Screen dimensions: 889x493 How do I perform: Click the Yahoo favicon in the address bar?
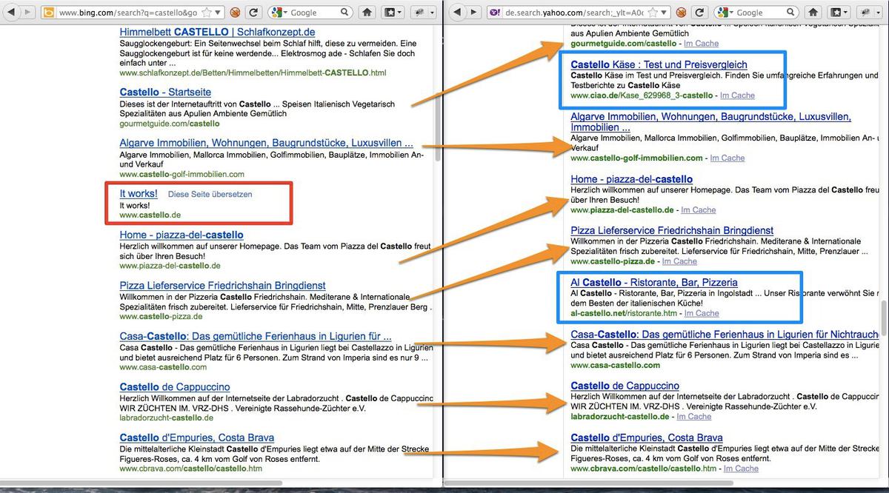[494, 12]
